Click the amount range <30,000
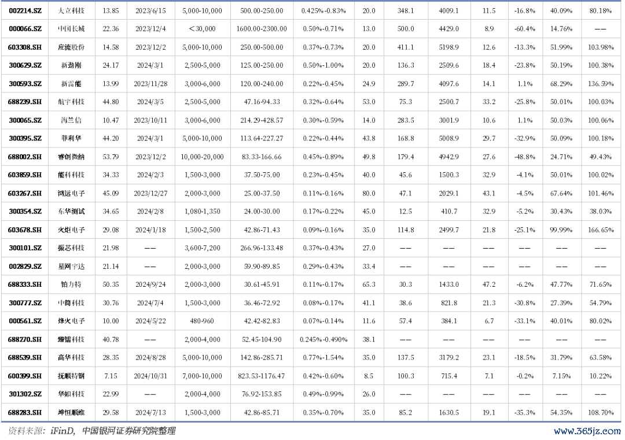The image size is (625, 440). point(202,29)
